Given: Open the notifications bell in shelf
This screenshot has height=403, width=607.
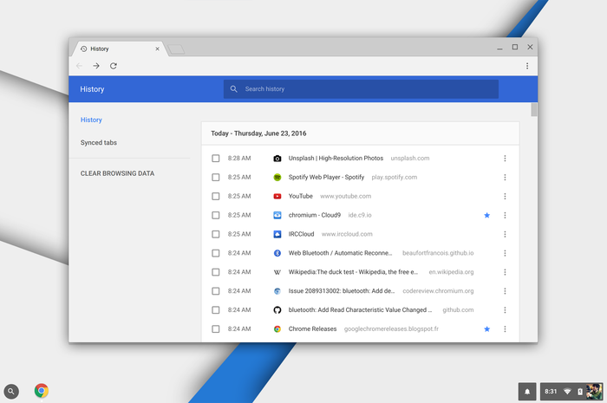Looking at the screenshot, I should click(x=527, y=392).
